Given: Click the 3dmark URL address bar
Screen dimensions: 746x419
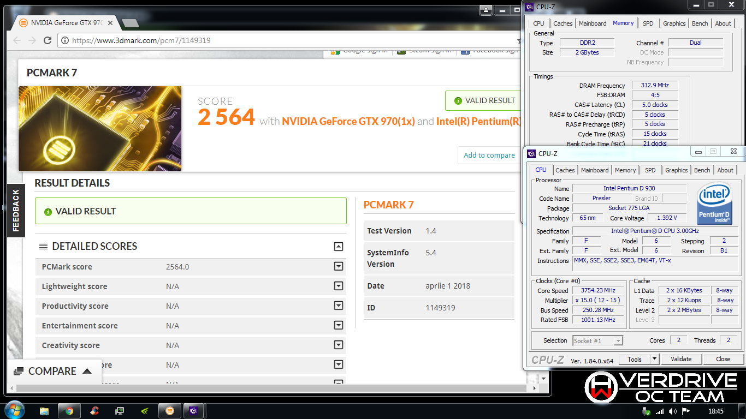Looking at the screenshot, I should click(289, 40).
